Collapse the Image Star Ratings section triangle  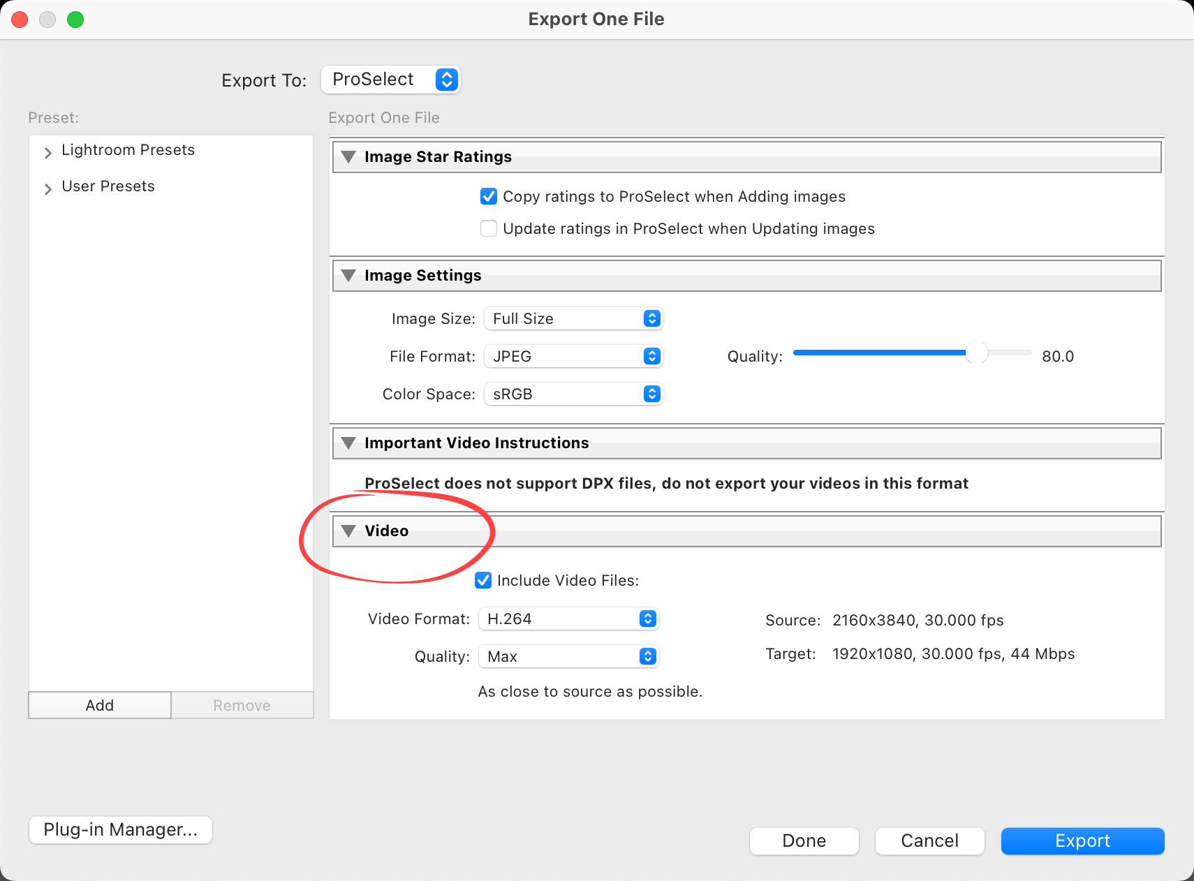point(348,157)
